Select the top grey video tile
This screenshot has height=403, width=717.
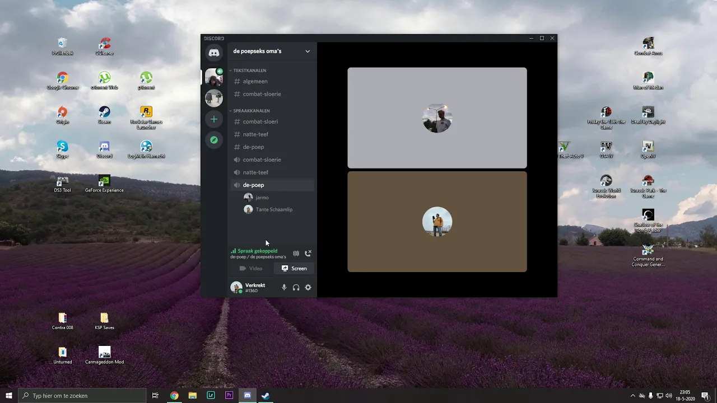coord(437,118)
